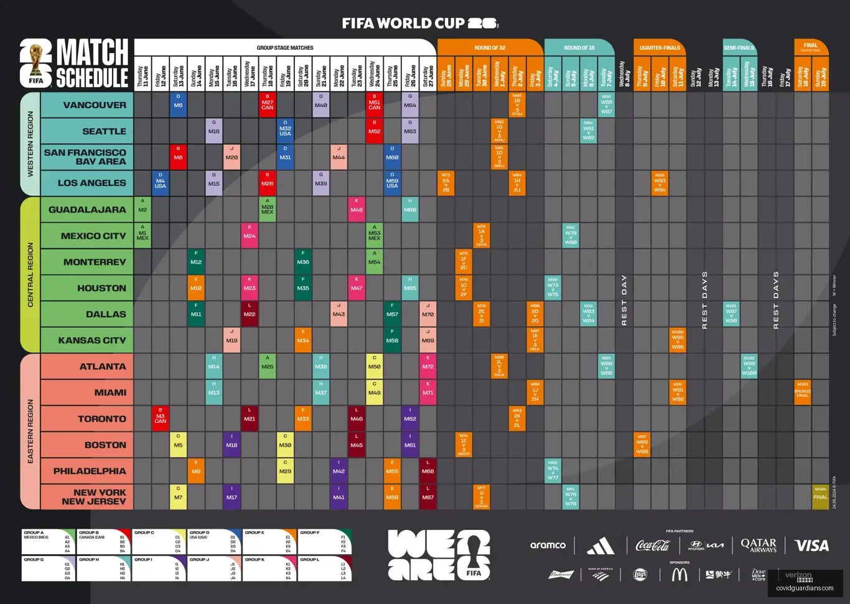The image size is (850, 604).
Task: Click the Bank of America logo
Action: click(600, 574)
